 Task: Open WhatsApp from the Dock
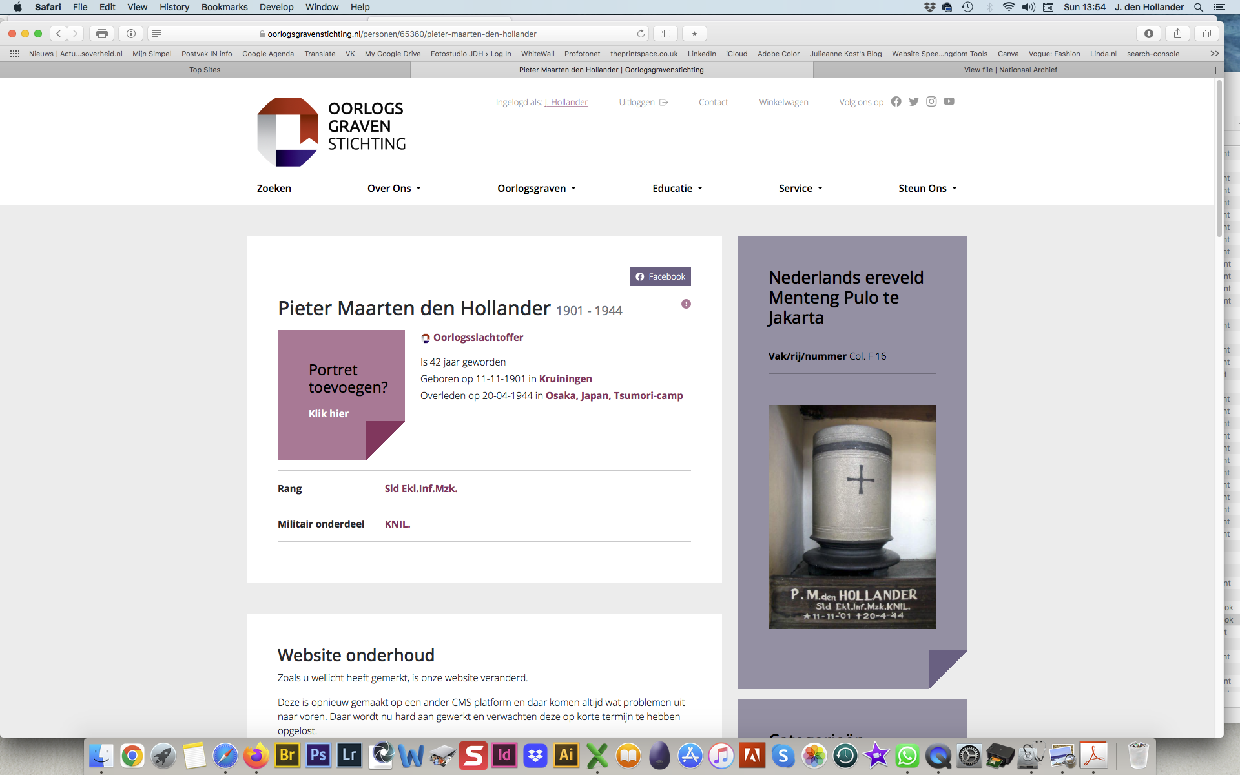point(907,755)
